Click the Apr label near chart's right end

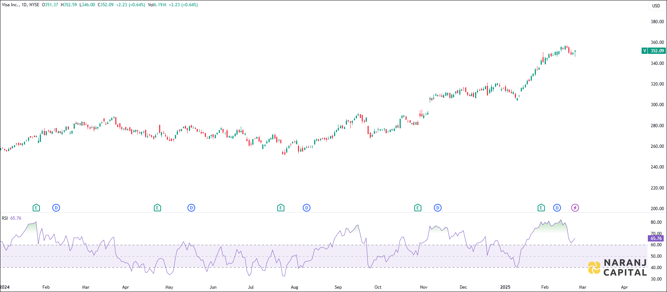624,287
